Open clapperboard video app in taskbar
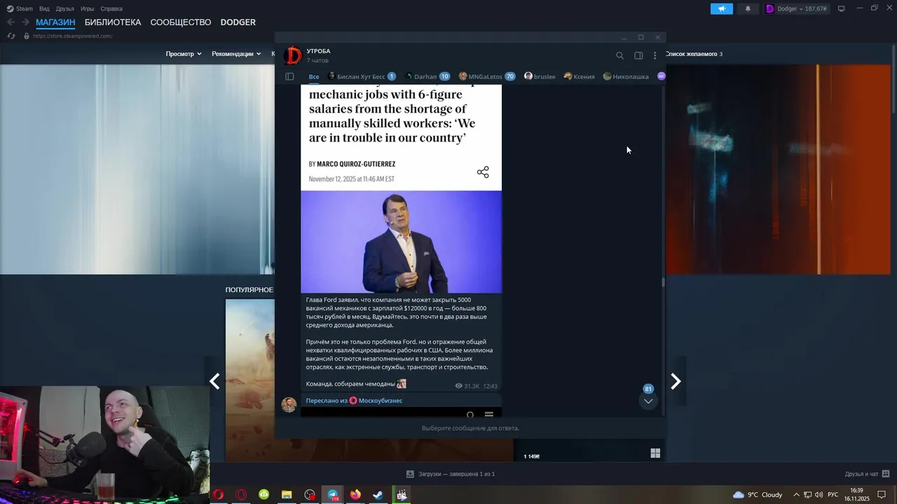The height and width of the screenshot is (504, 897). 402,495
